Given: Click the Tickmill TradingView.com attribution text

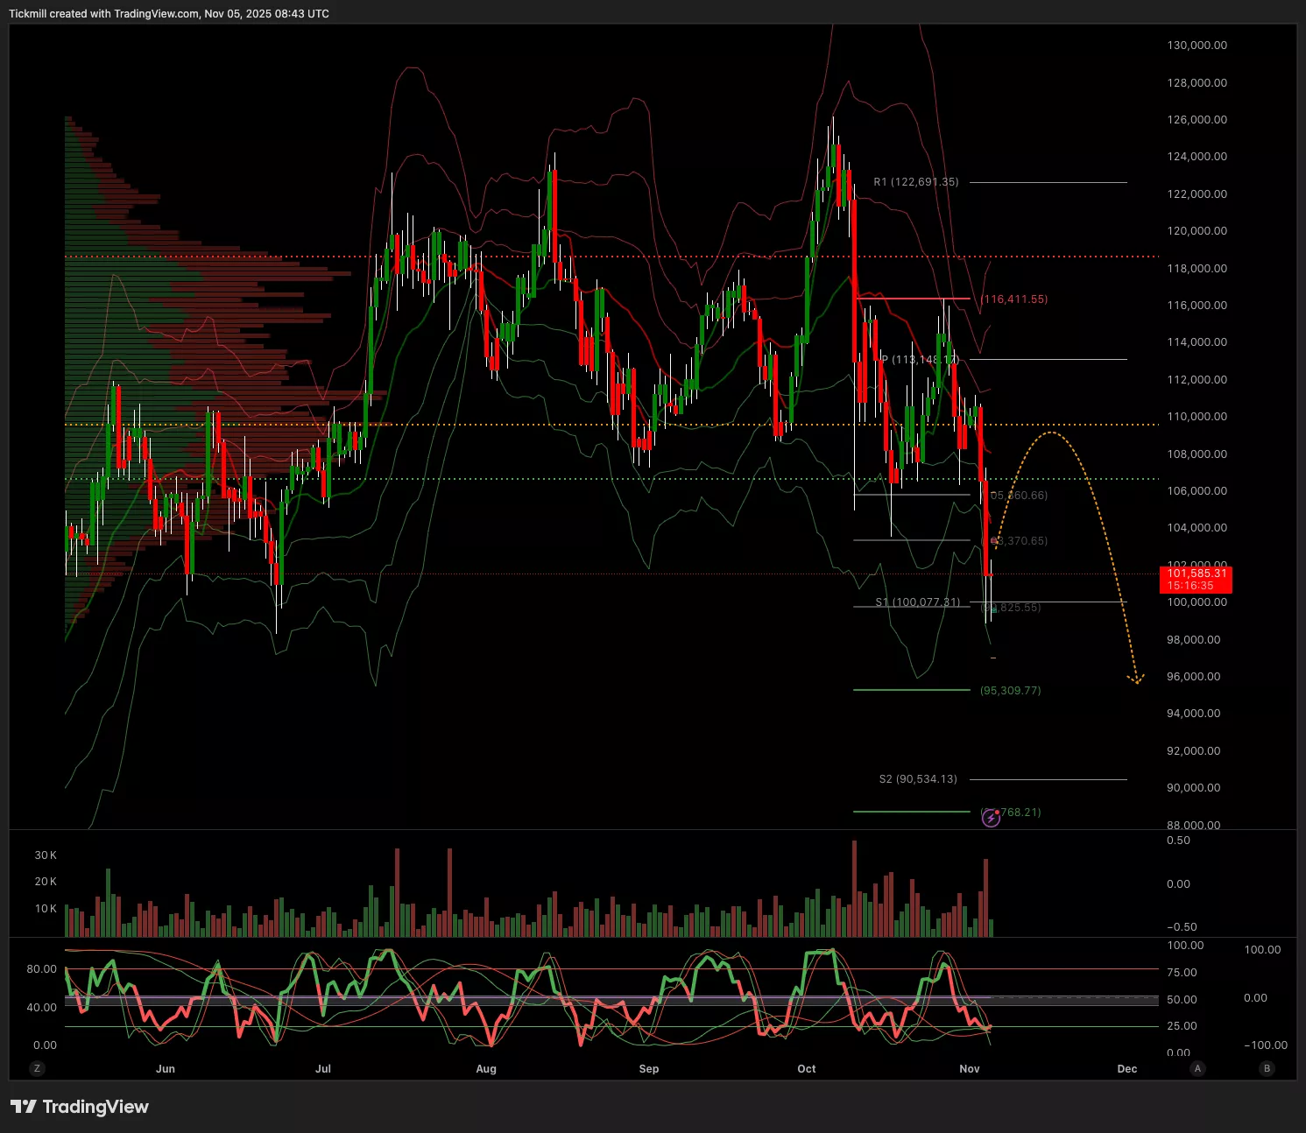Looking at the screenshot, I should [x=169, y=14].
